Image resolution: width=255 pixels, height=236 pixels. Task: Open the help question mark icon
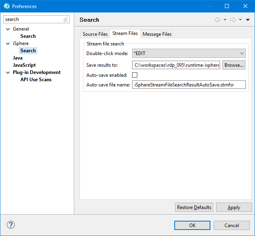pos(11,225)
